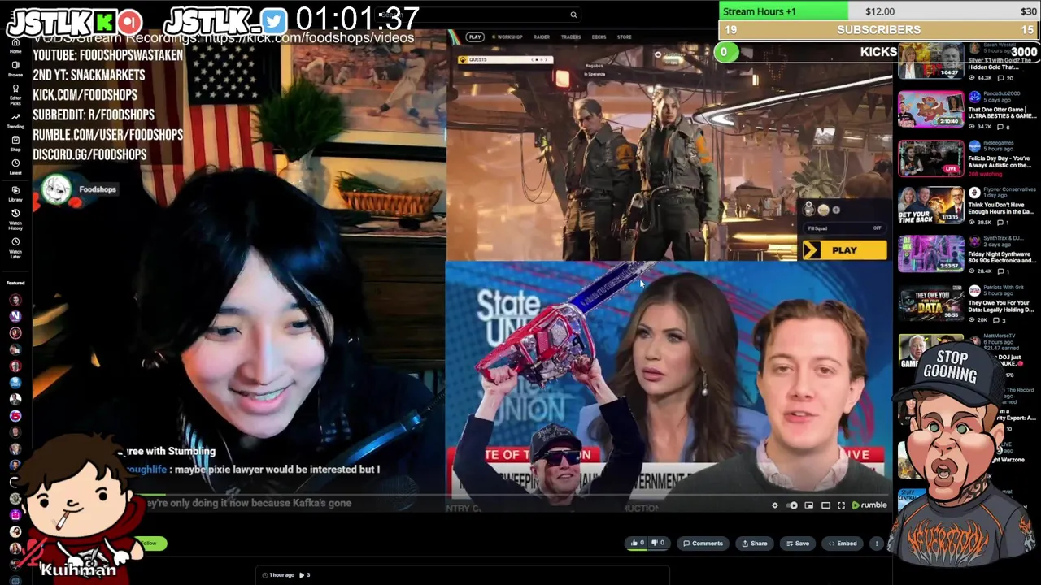Dislike the video with thumbs down

[x=658, y=543]
